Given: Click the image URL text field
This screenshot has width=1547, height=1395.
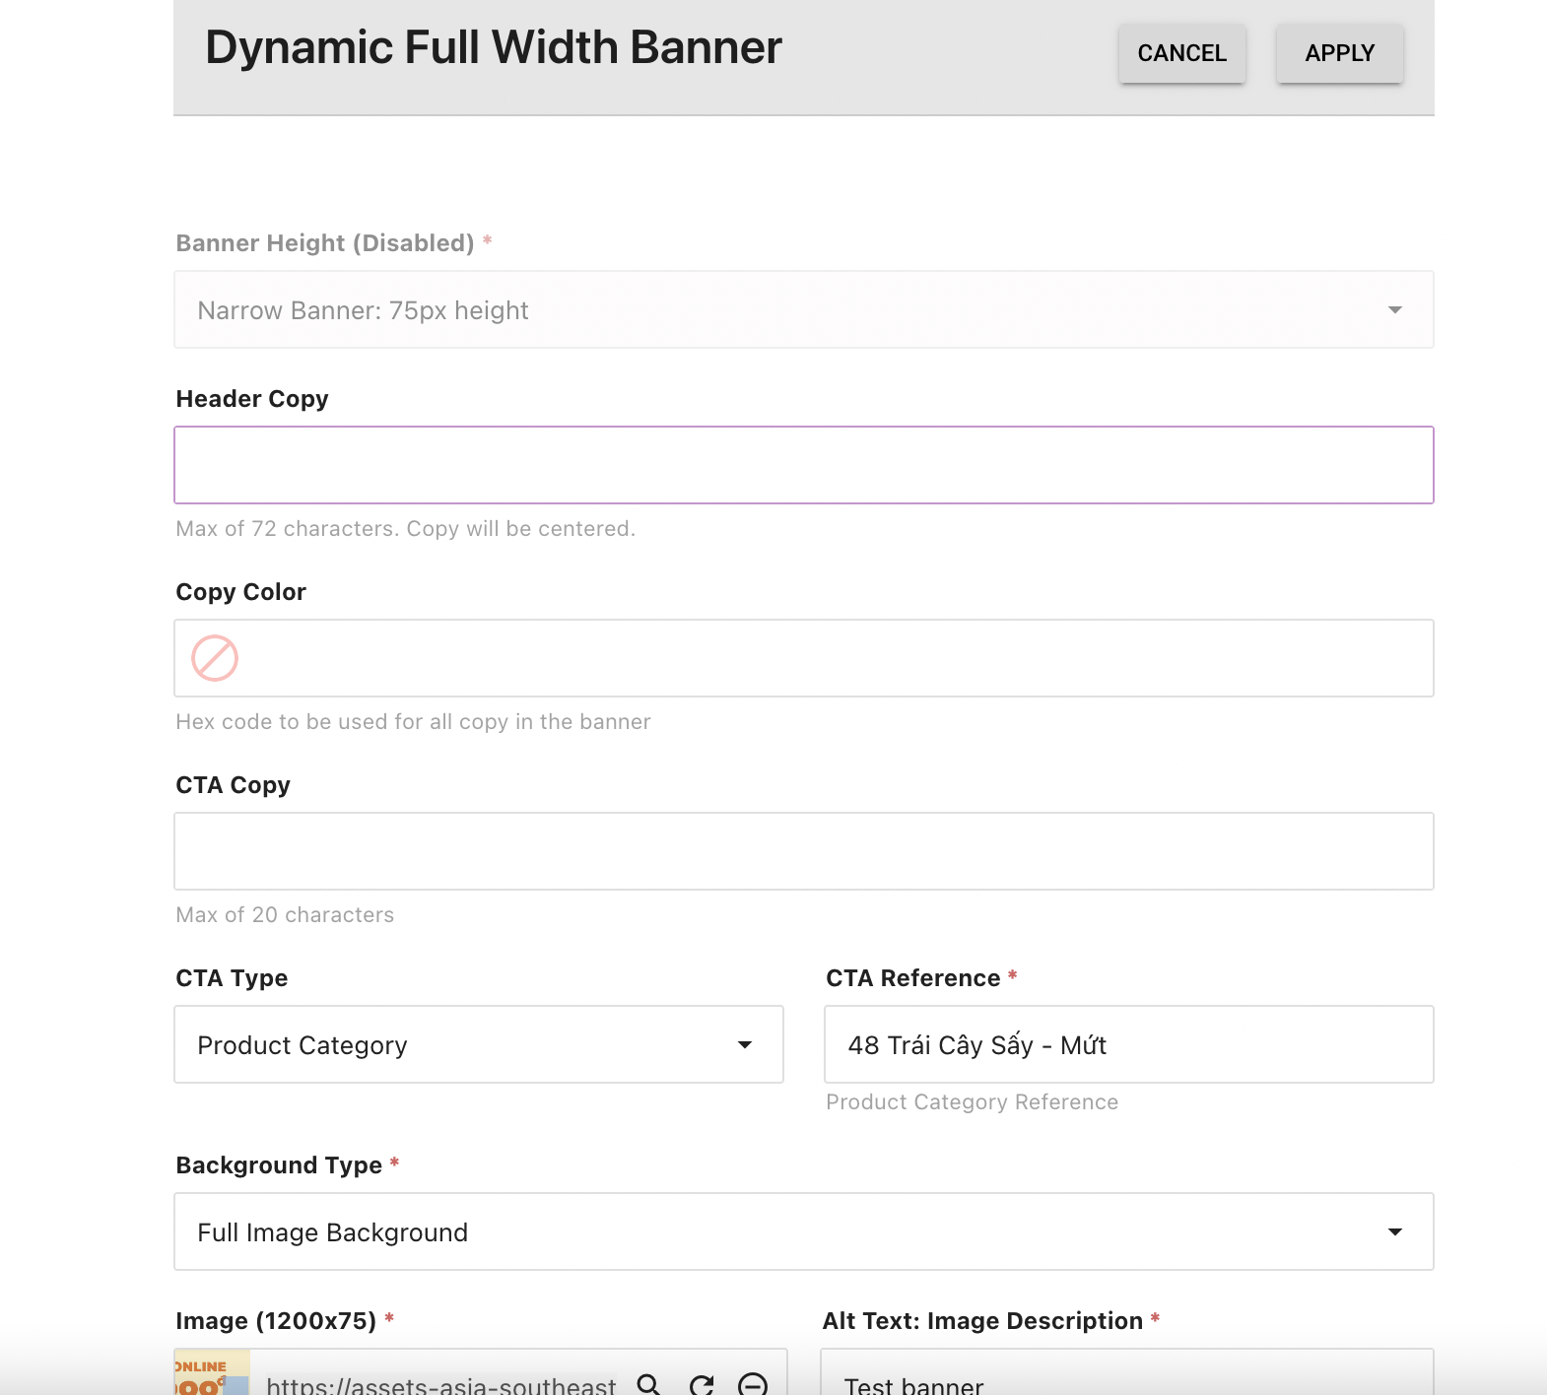Looking at the screenshot, I should pos(441,1384).
